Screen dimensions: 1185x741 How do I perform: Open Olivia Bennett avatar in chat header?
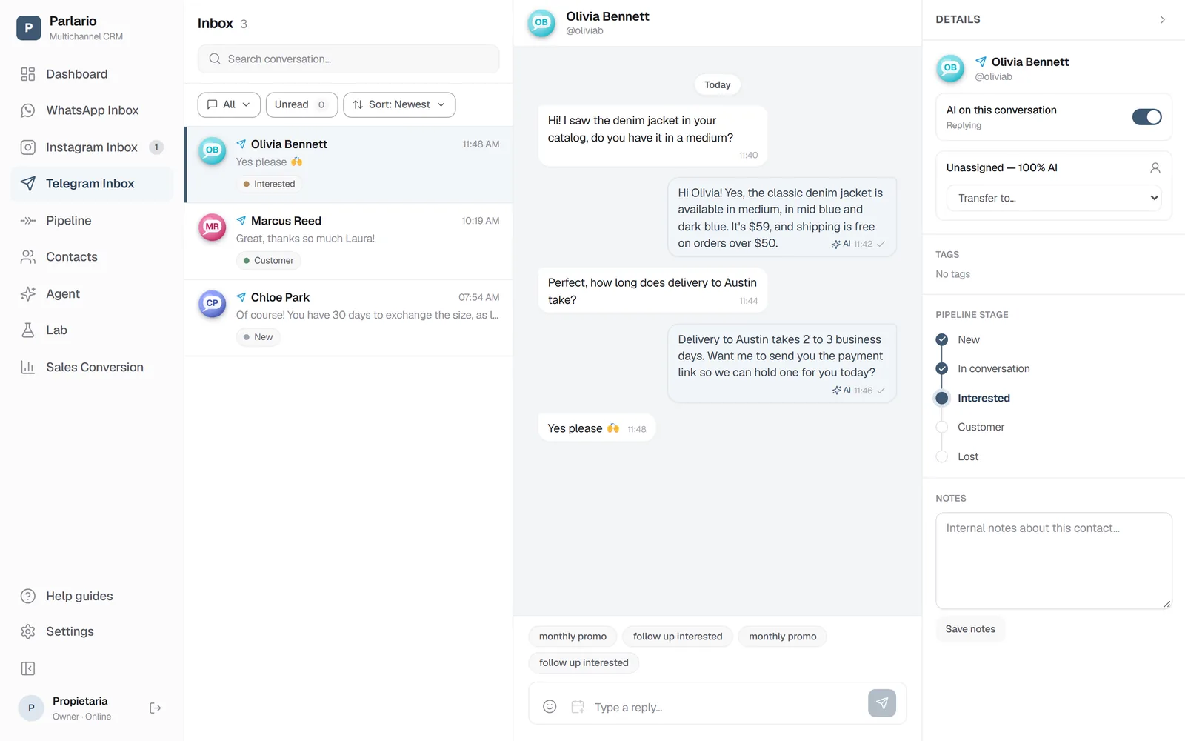pyautogui.click(x=541, y=23)
